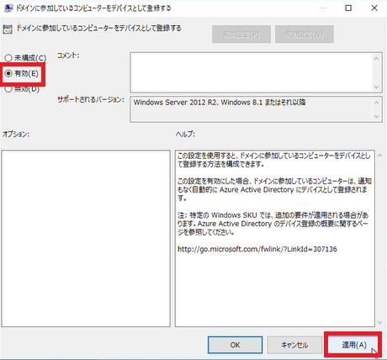The image size is (387, 360).
Task: Click the 前の設定(P) button
Action: [241, 34]
